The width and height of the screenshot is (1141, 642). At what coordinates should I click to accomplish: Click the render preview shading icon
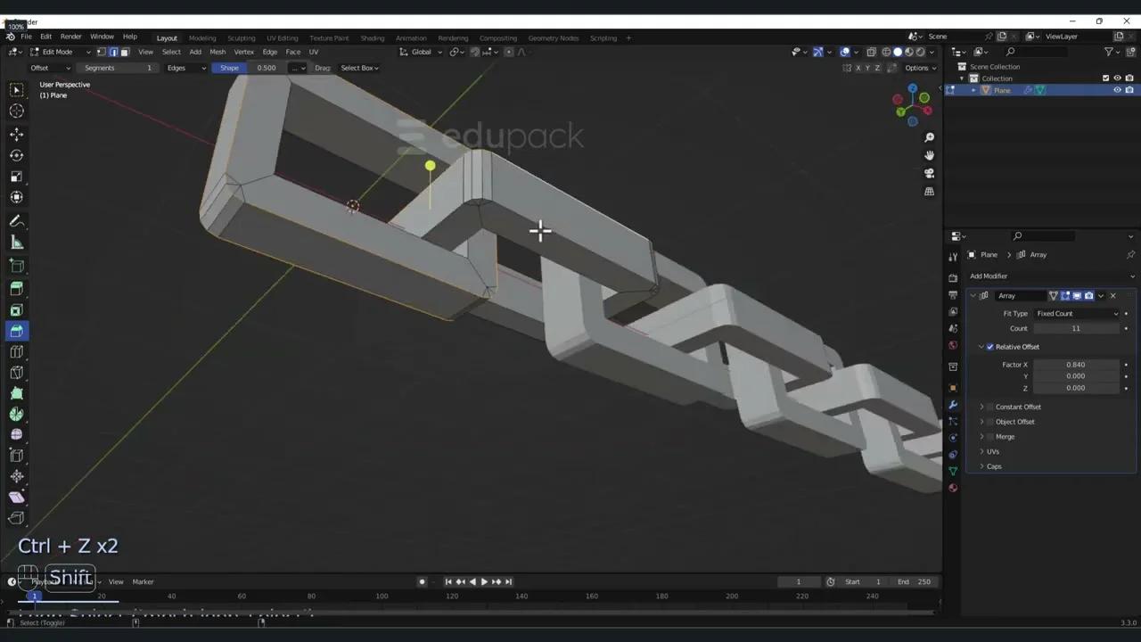tap(920, 52)
